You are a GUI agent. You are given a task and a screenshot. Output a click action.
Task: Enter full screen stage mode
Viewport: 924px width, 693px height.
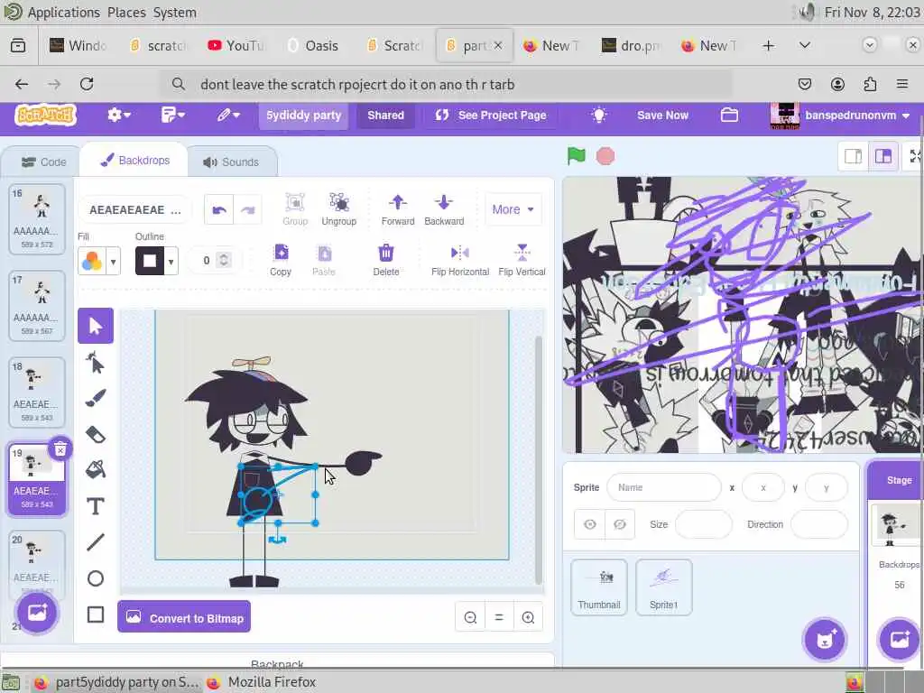coord(914,156)
